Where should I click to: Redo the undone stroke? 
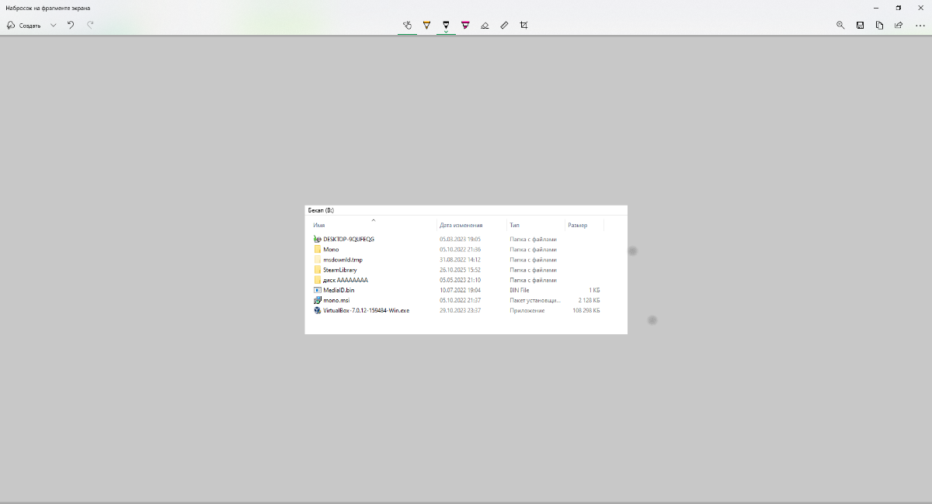coord(90,25)
